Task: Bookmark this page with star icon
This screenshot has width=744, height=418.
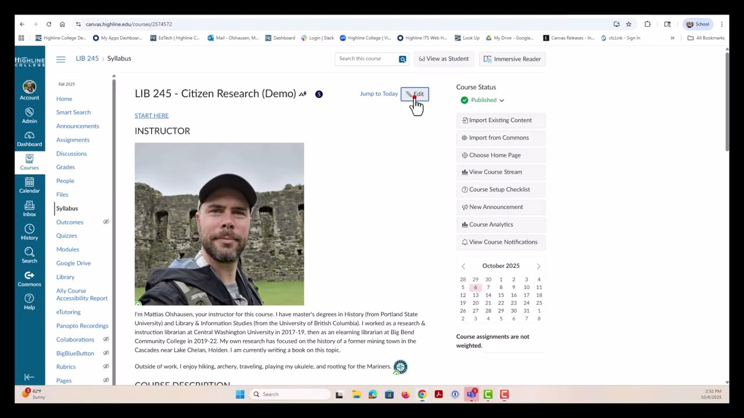Action: pos(628,24)
